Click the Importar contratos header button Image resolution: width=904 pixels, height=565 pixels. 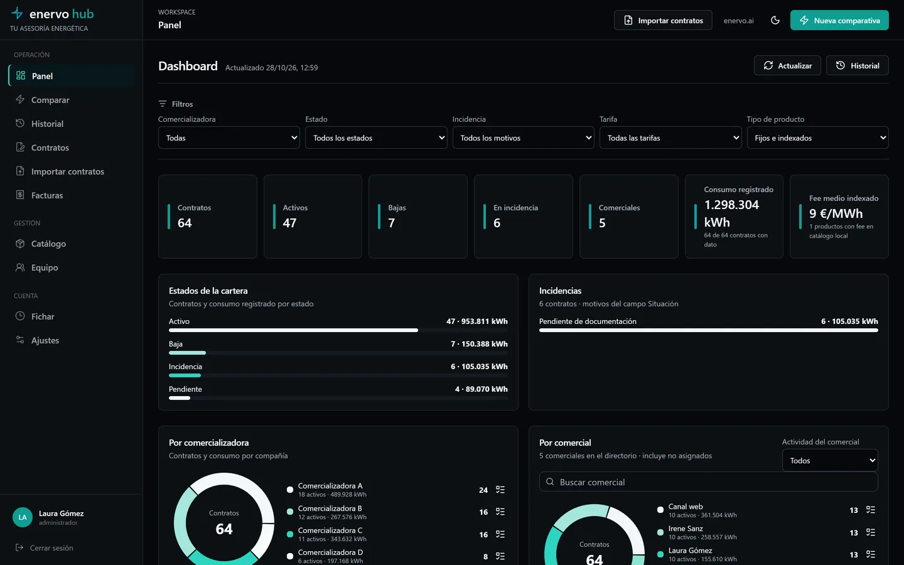pyautogui.click(x=663, y=20)
